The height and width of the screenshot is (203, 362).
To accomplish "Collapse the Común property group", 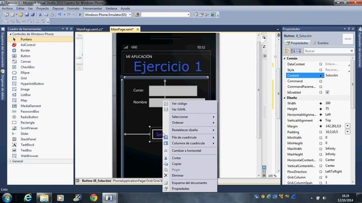I will point(285,59).
